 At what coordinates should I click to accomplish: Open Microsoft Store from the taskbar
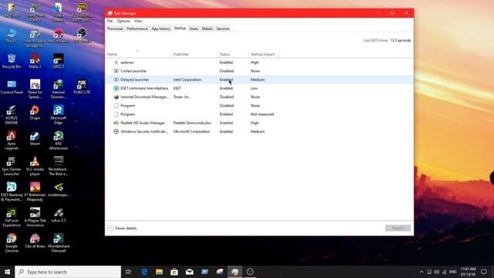click(x=174, y=272)
